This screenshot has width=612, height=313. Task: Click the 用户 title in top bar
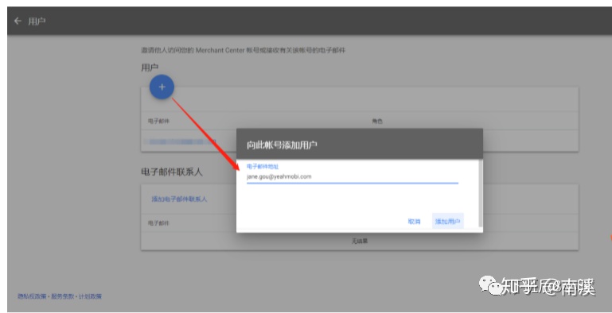[x=37, y=21]
